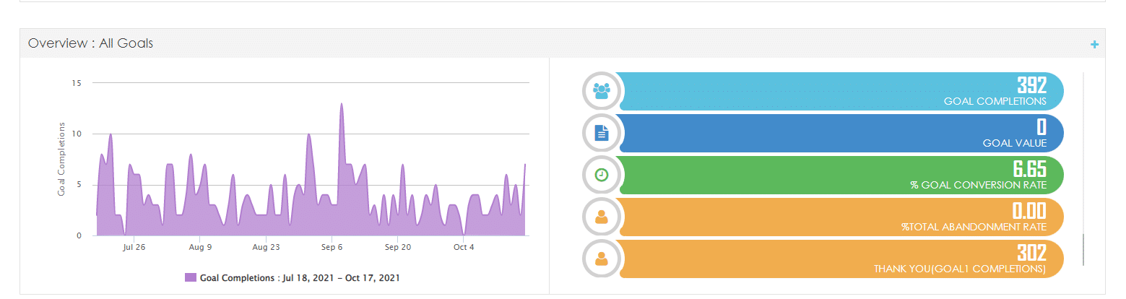
Task: Click the legend text Goal Completions : Jul 18, 2021 – Oct 17, 2021
Action: point(300,277)
